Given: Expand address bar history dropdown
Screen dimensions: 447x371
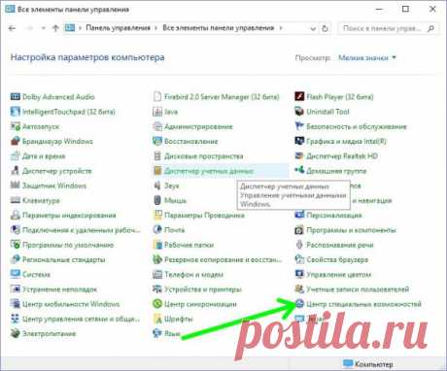Looking at the screenshot, I should click(313, 28).
